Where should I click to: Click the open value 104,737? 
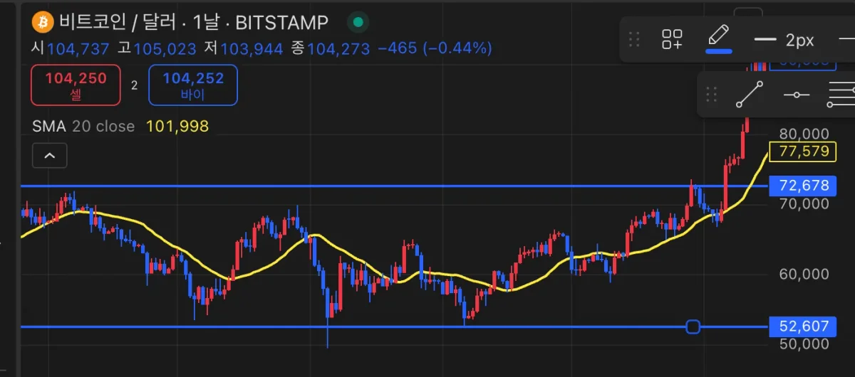pos(78,48)
